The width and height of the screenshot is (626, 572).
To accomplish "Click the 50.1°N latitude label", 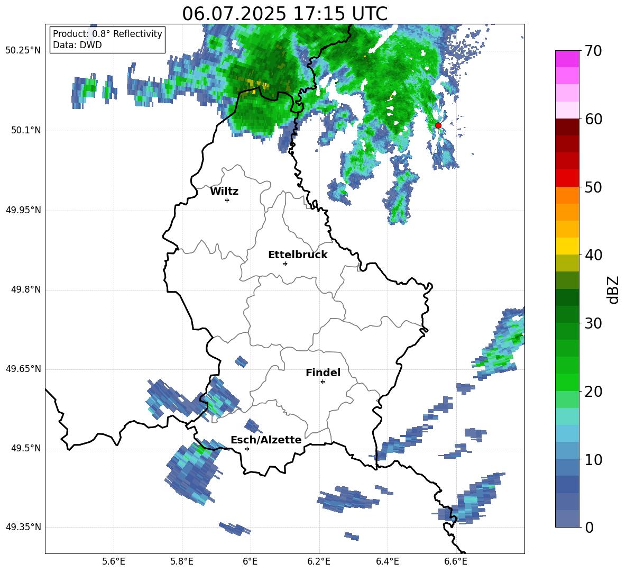I will pos(26,131).
